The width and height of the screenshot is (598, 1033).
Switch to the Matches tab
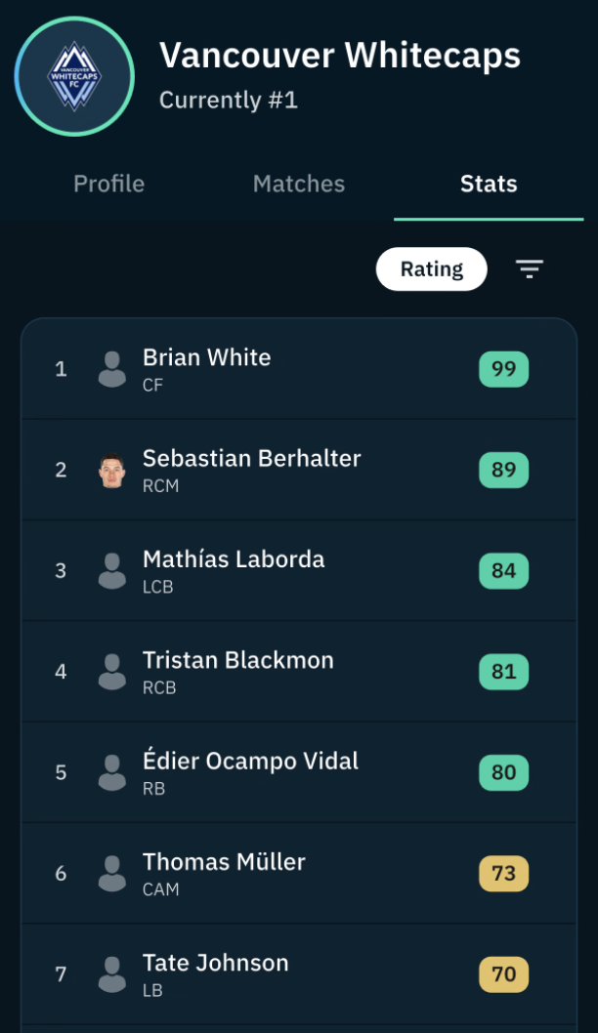point(299,184)
